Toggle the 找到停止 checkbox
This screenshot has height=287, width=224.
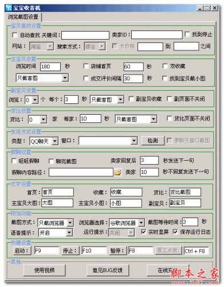click(x=187, y=34)
